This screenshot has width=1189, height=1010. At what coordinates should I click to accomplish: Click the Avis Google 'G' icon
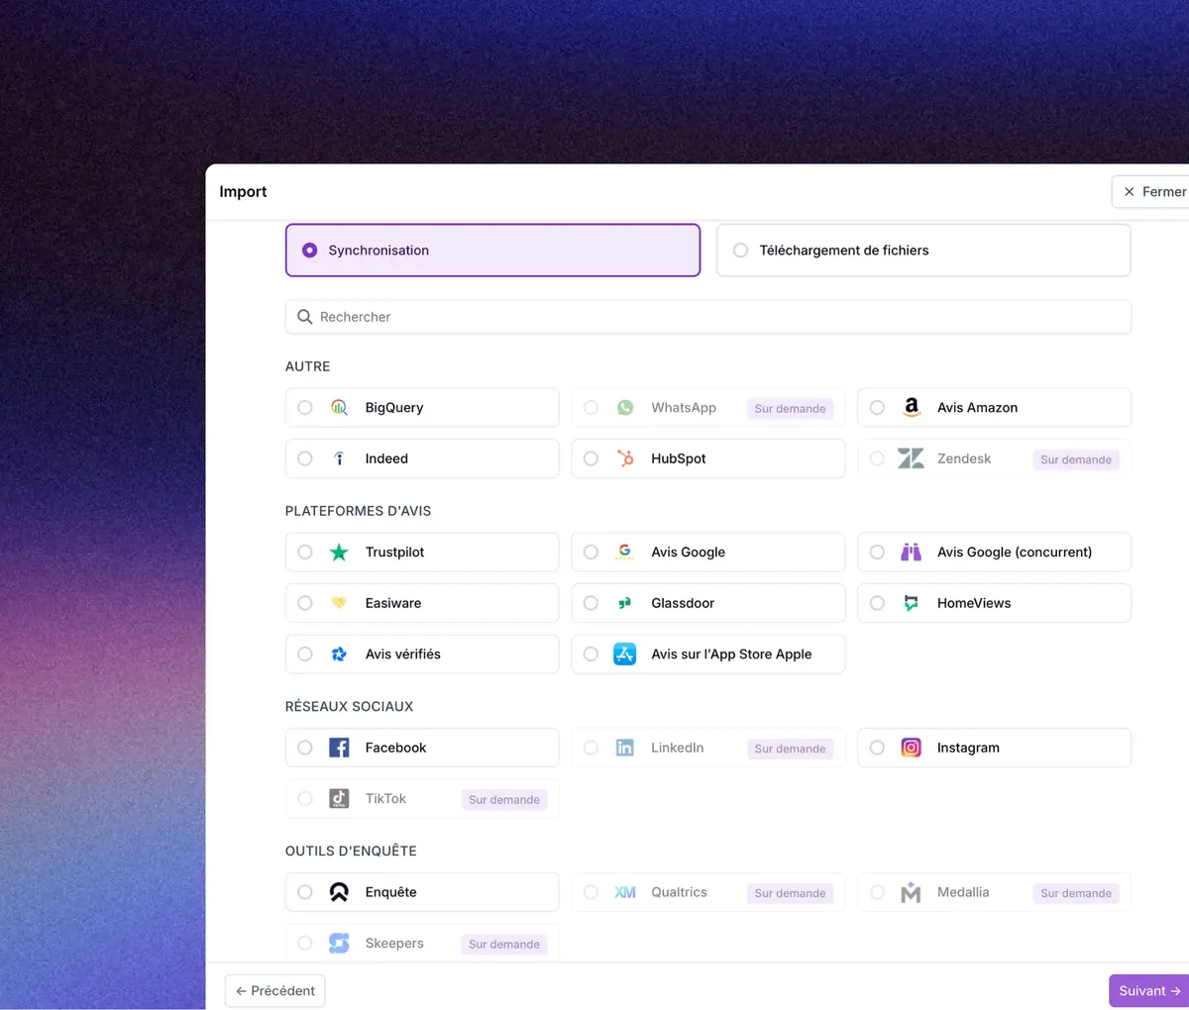coord(625,552)
